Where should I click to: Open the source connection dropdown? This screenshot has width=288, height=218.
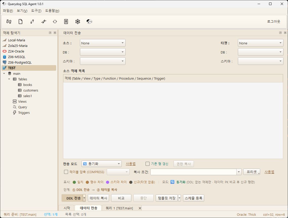tap(103, 43)
